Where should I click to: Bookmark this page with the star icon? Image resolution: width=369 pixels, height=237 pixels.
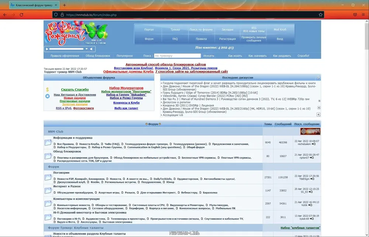click(x=320, y=15)
